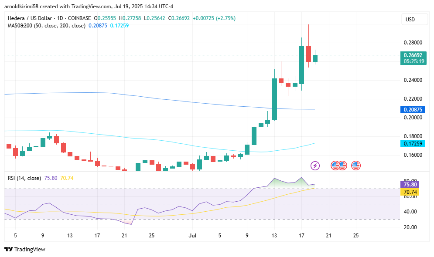Click the 0.24000 price axis label
The width and height of the screenshot is (434, 257).
tap(413, 80)
